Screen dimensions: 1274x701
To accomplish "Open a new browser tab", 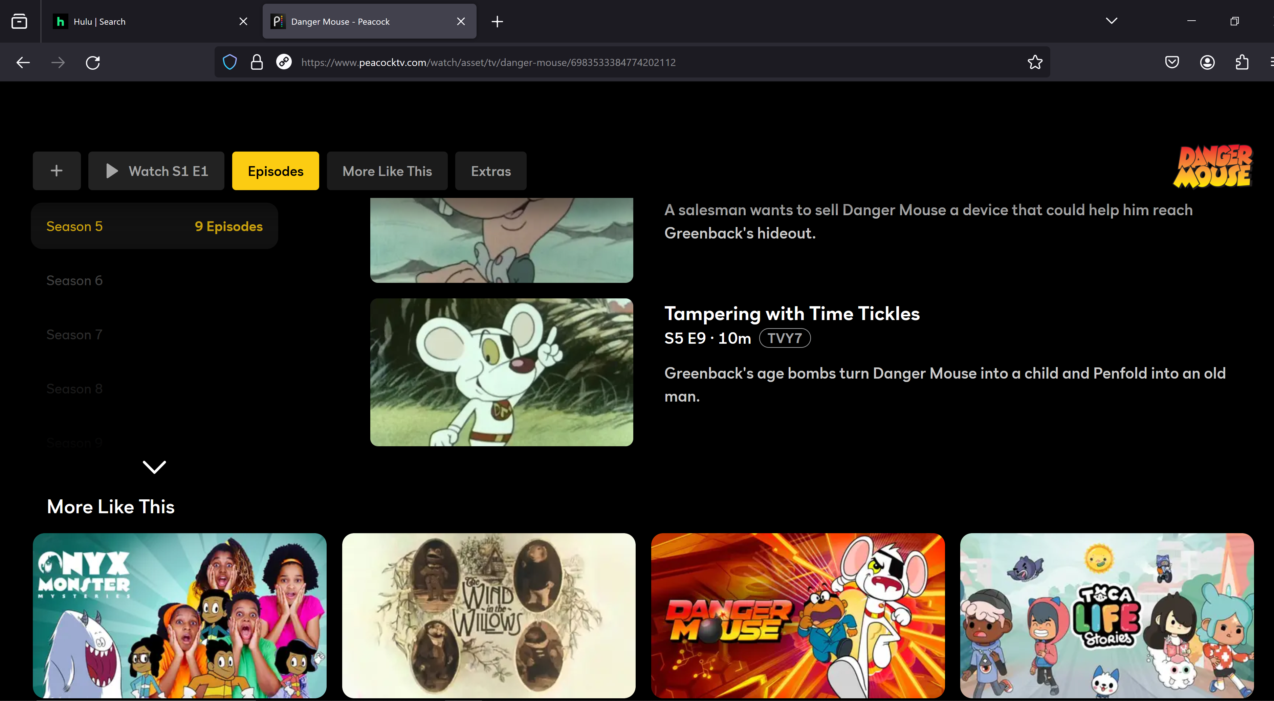I will (x=497, y=21).
